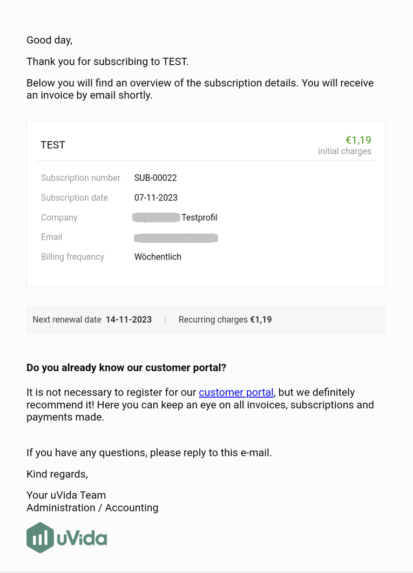Viewport: 413px width, 573px height.
Task: Click the next renewal date 14-11-2023
Action: pos(129,320)
